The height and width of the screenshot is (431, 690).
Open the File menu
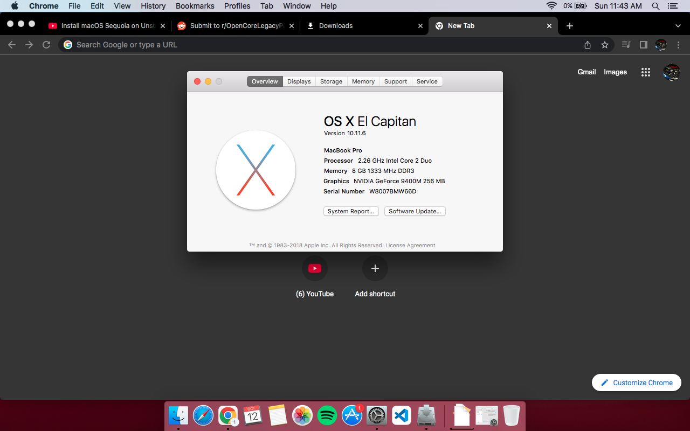tap(74, 6)
